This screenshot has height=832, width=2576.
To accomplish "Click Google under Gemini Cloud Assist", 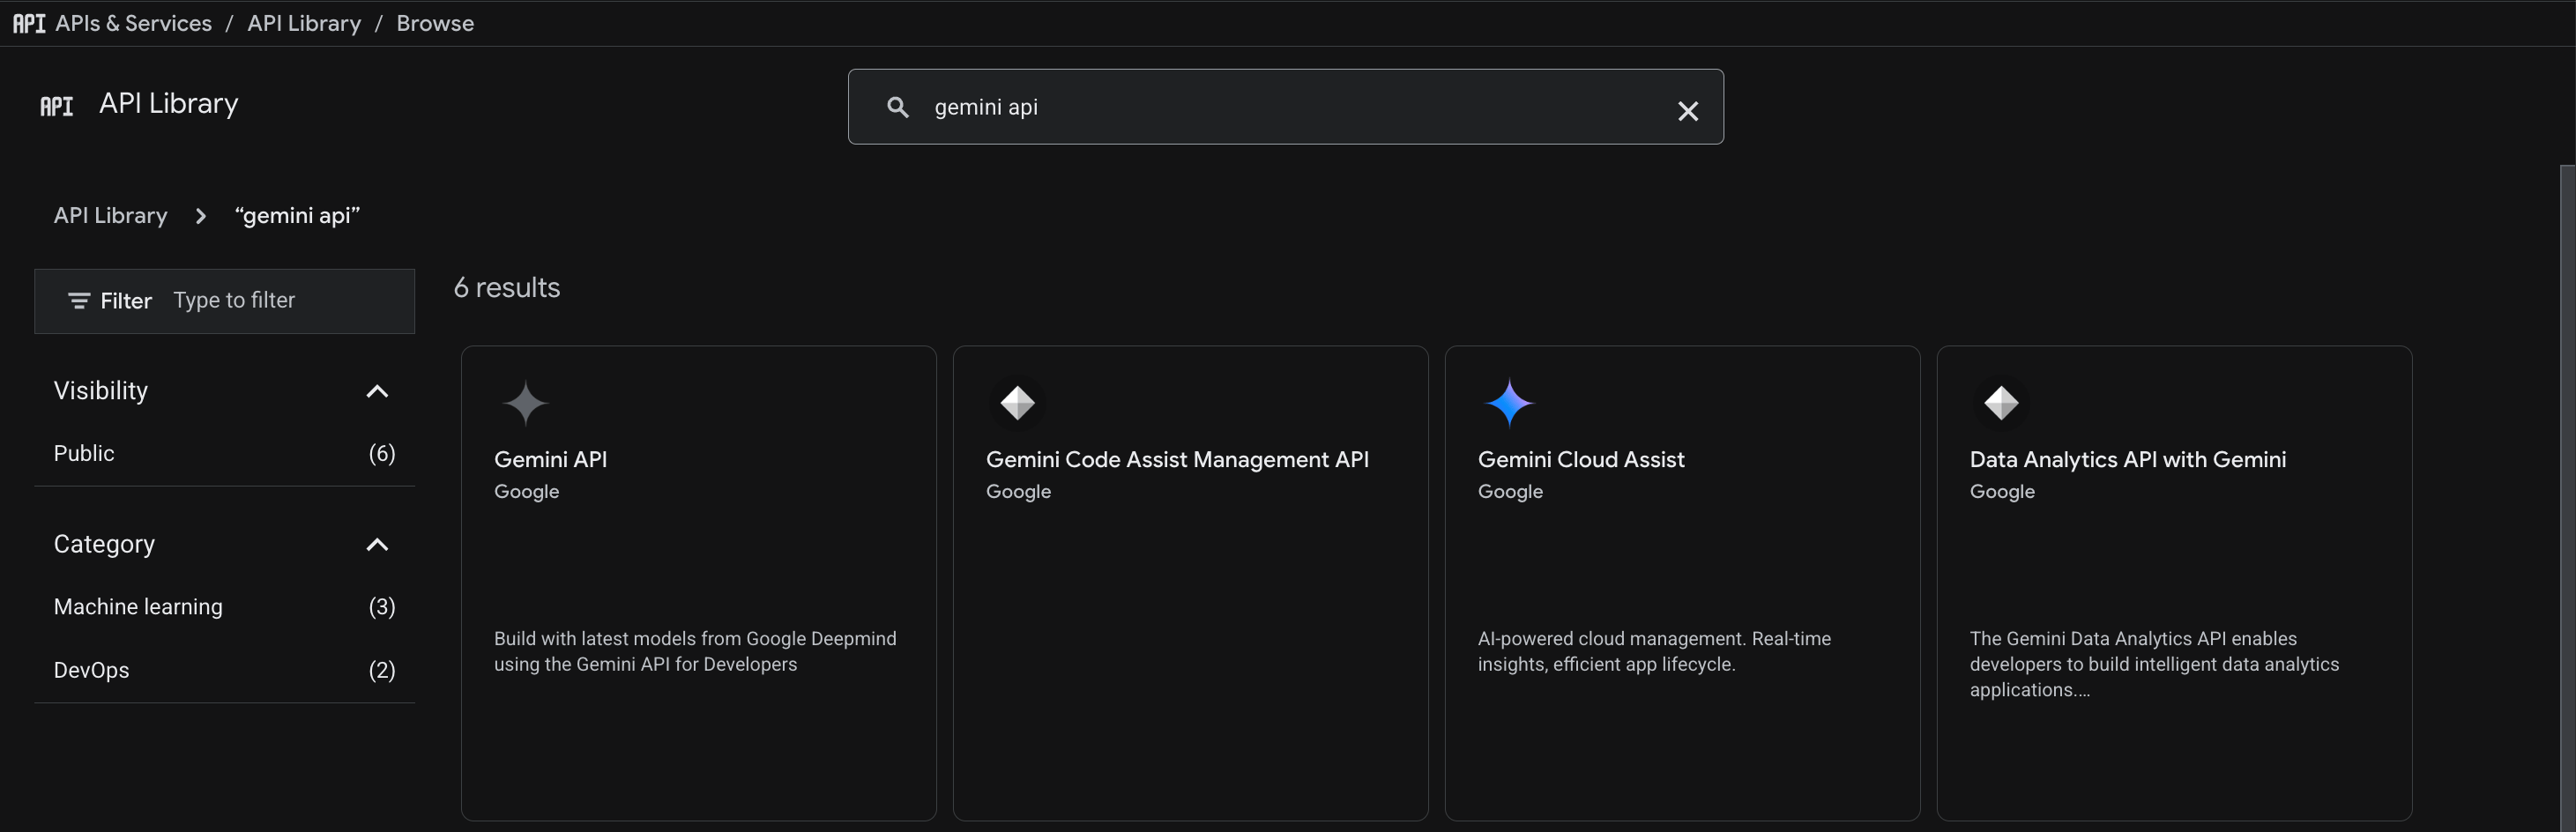I will pos(1510,492).
